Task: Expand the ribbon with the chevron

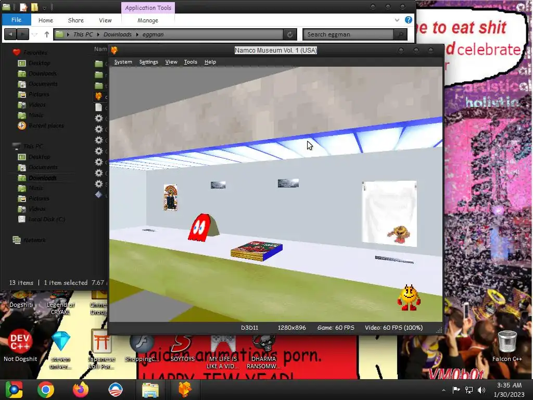Action: tap(397, 20)
